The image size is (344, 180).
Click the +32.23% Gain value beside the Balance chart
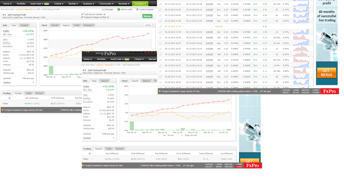(28, 31)
